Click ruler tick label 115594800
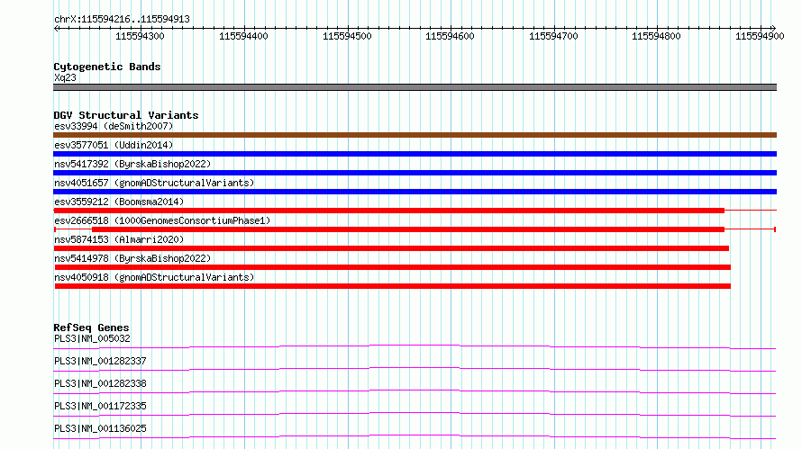This screenshot has width=802, height=449. 656,36
